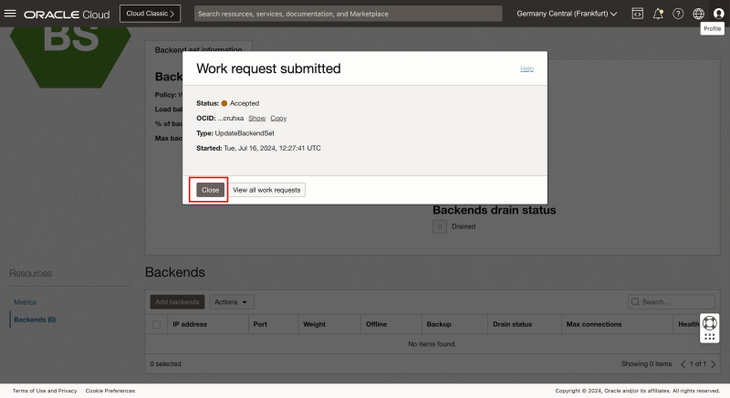Toggle the select-all backends checkbox
The height and width of the screenshot is (398, 730).
point(156,324)
